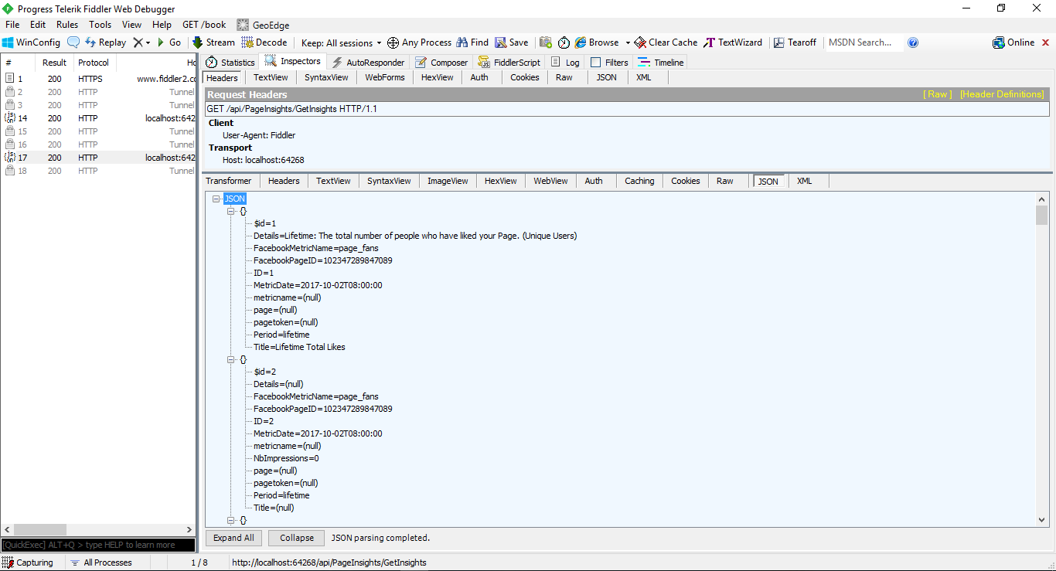1056x571 pixels.
Task: Click the camera screenshot icon
Action: coord(546,42)
